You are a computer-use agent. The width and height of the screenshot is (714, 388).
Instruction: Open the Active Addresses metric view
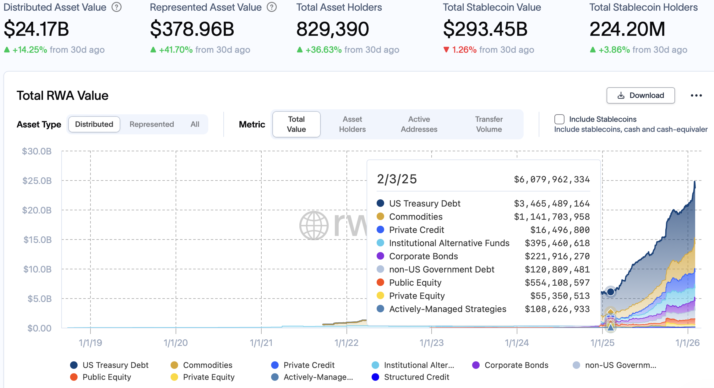(x=419, y=124)
